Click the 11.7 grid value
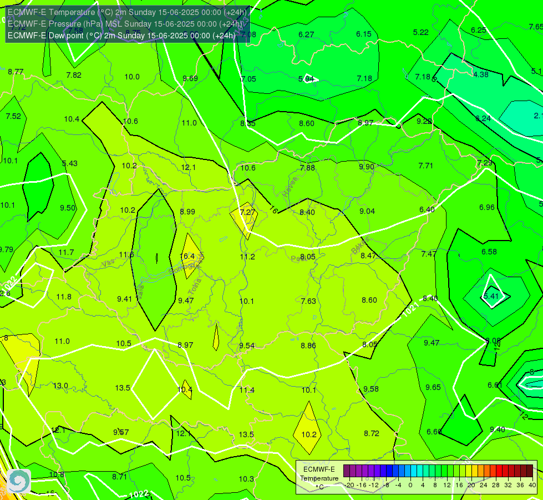Viewport: 543px width, 500px height. (66, 252)
